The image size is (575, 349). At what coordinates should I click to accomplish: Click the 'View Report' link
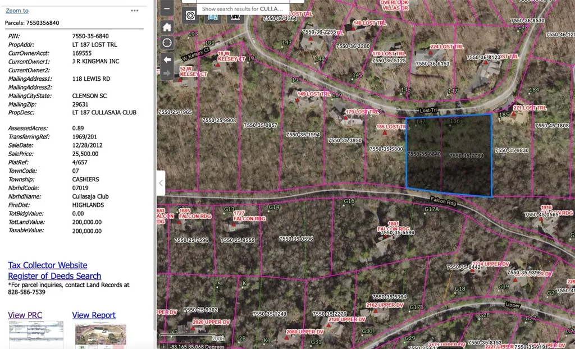point(94,315)
